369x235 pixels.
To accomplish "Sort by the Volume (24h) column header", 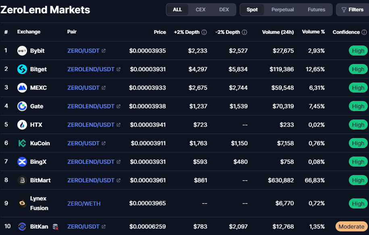I will [x=278, y=32].
